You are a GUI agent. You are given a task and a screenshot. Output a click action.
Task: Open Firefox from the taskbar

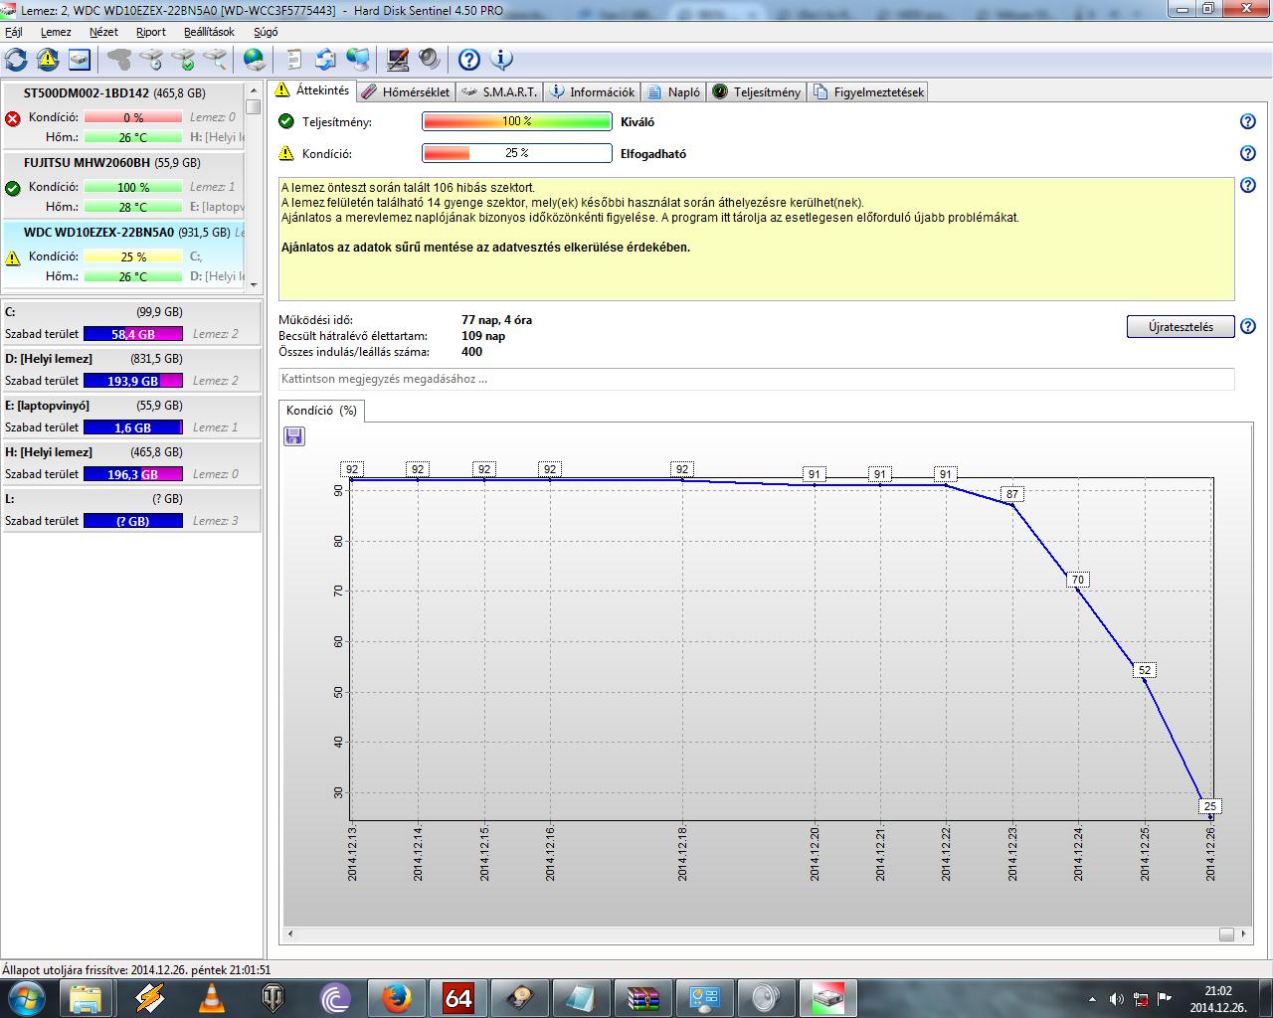(x=396, y=997)
